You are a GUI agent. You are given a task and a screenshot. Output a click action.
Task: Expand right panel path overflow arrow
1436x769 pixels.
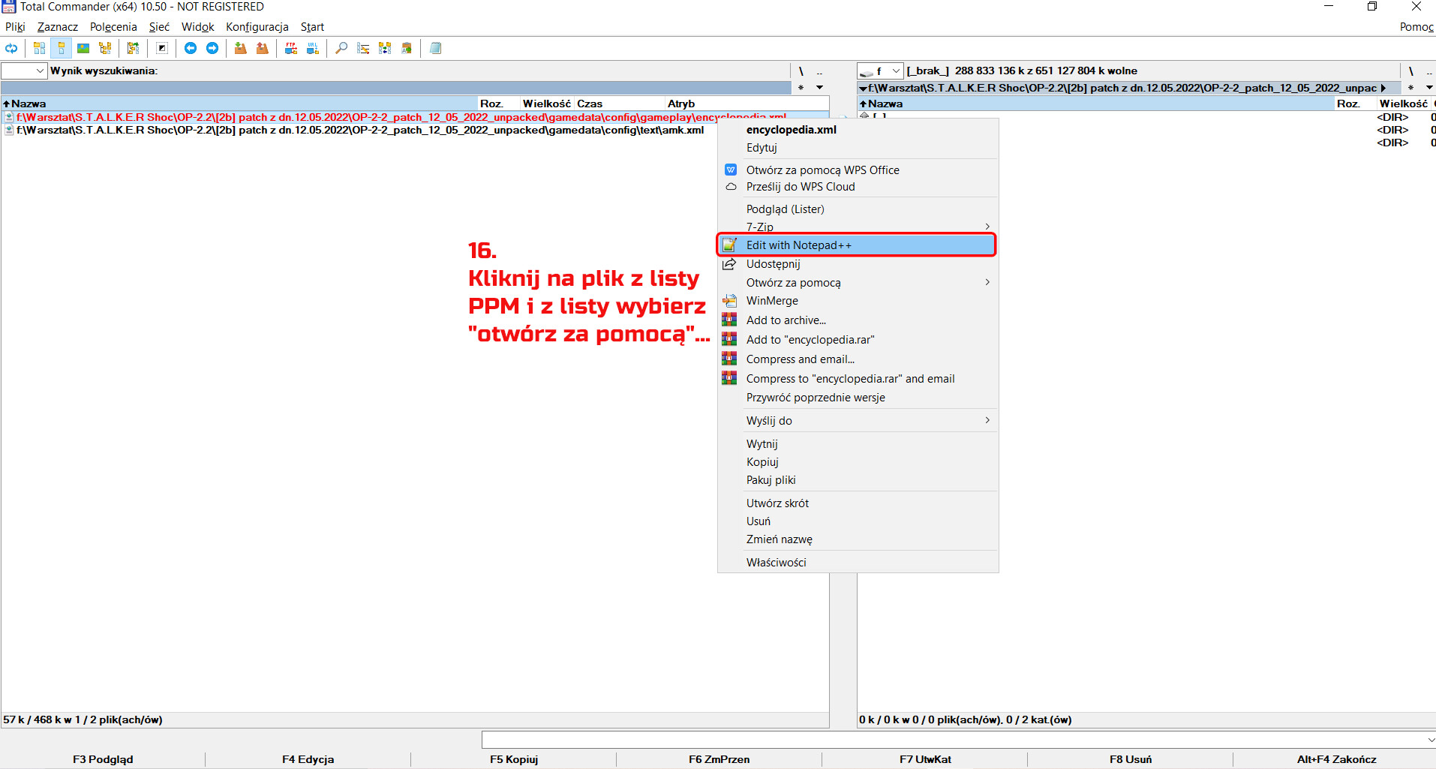(x=1383, y=88)
